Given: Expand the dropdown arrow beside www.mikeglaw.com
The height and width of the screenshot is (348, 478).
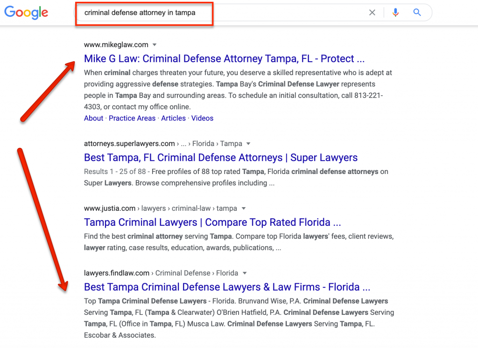Looking at the screenshot, I should click(x=155, y=44).
